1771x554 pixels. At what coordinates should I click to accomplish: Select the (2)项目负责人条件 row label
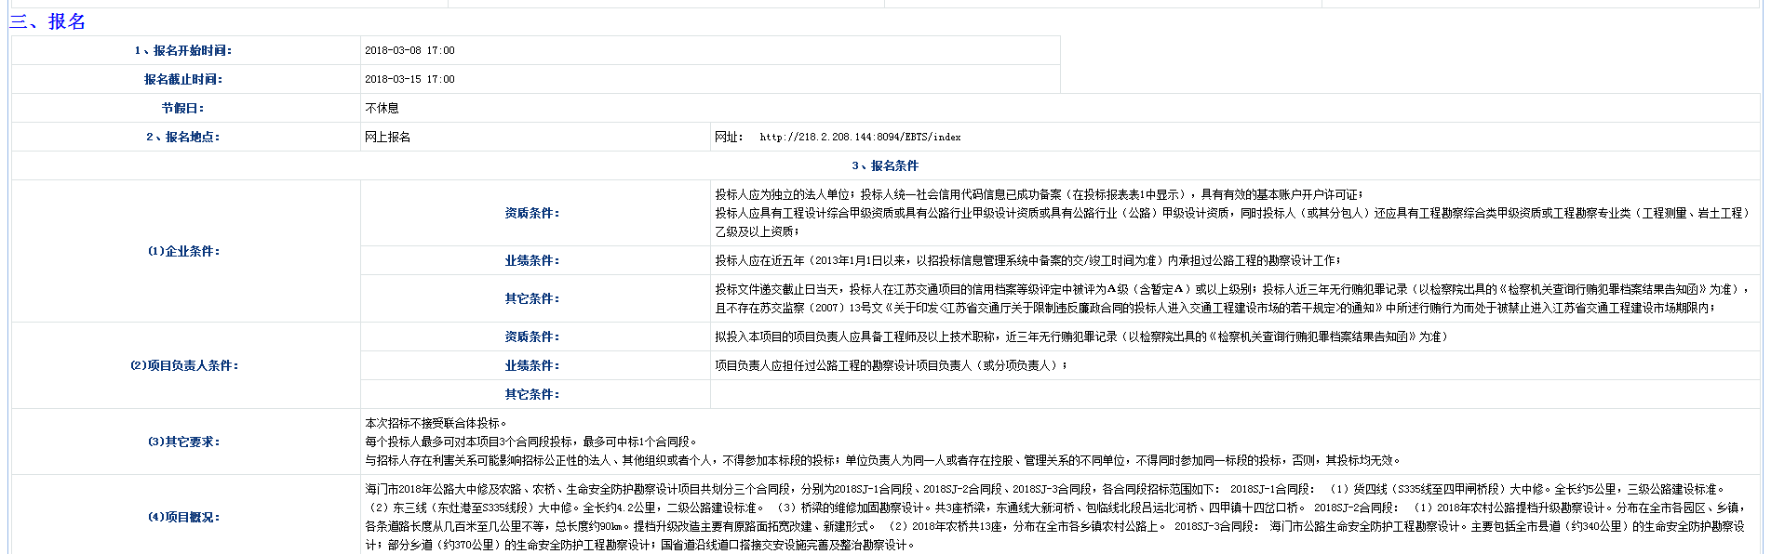point(184,365)
